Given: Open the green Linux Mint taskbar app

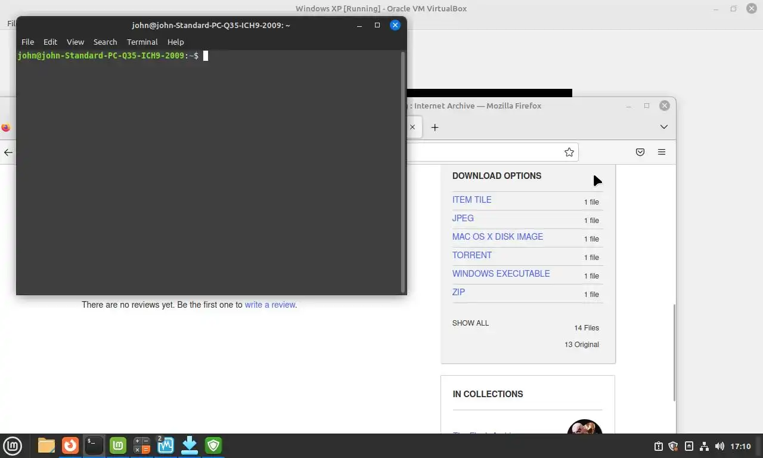Looking at the screenshot, I should (x=118, y=445).
